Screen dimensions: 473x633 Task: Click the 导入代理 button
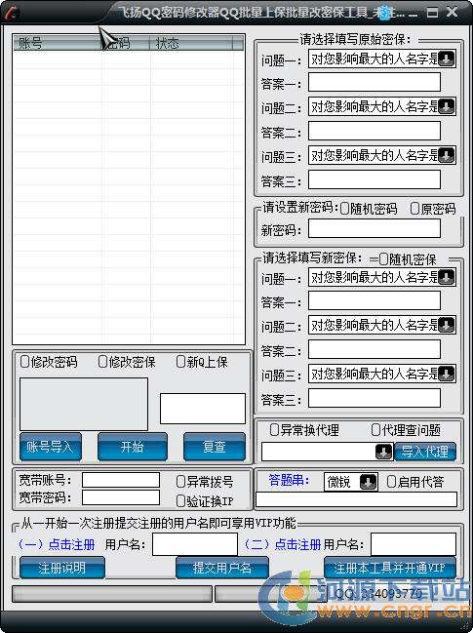[x=425, y=452]
